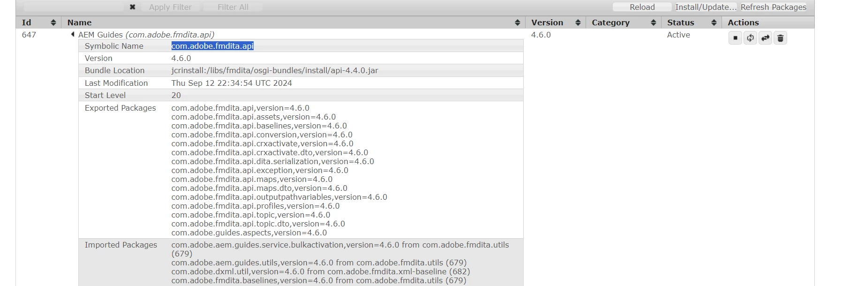
Task: Open imported package com.adobe.aem.guides.service.bulkactivation entry
Action: [340, 249]
